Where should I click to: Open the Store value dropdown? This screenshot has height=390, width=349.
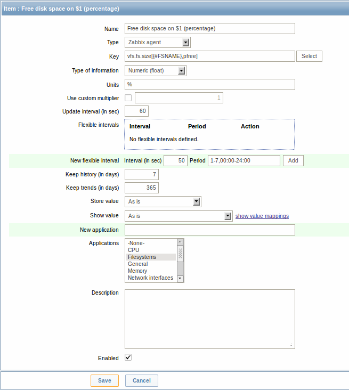163,202
